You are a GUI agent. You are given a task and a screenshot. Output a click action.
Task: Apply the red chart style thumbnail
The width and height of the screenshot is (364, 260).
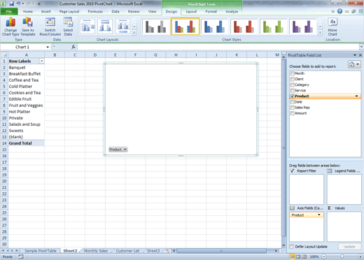(x=244, y=27)
